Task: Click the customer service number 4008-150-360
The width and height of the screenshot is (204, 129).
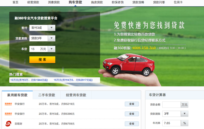Action: (x=144, y=48)
